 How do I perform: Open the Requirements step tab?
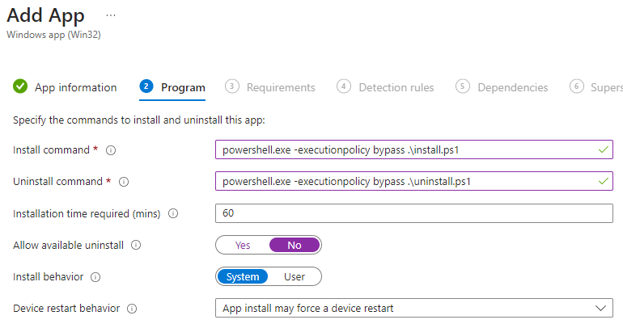click(x=280, y=87)
